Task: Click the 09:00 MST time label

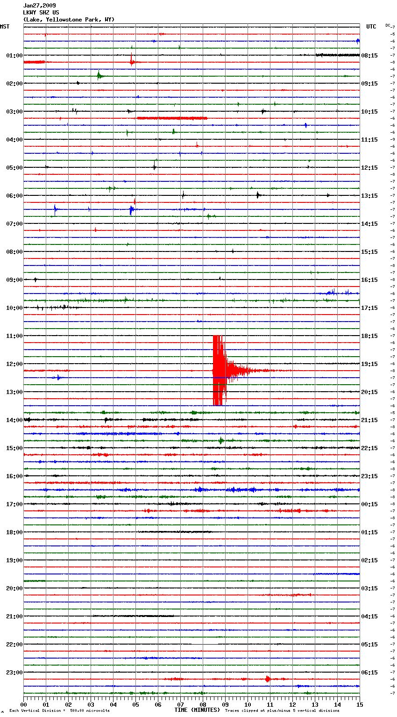Action: [14, 280]
